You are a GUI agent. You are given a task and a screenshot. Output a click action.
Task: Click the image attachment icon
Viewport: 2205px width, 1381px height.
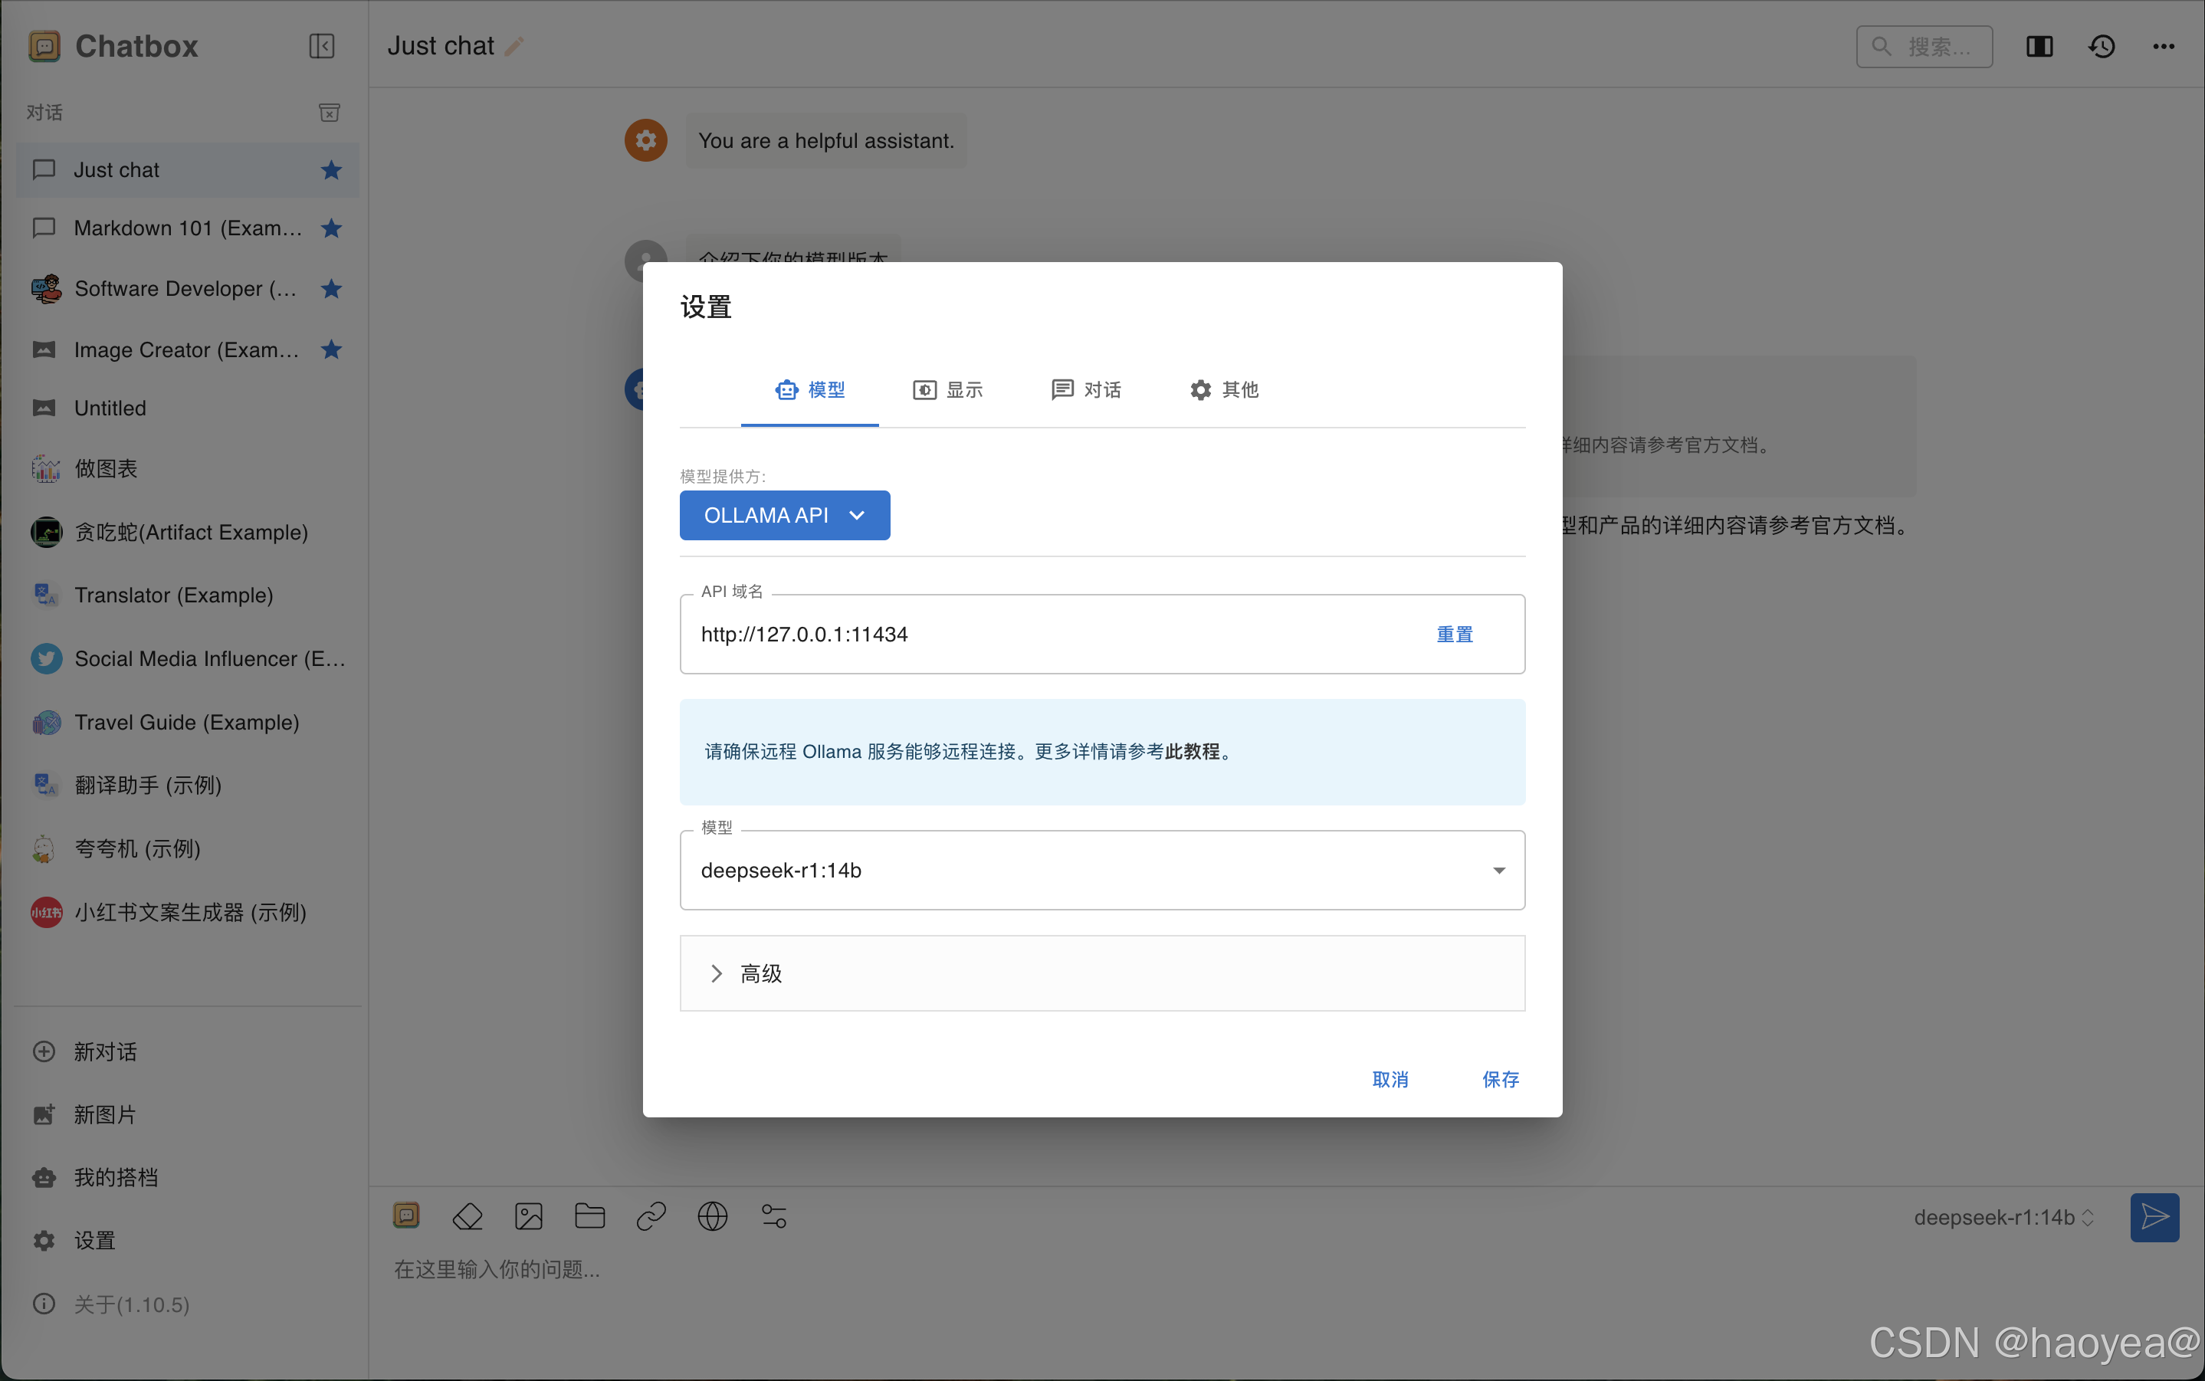click(529, 1215)
